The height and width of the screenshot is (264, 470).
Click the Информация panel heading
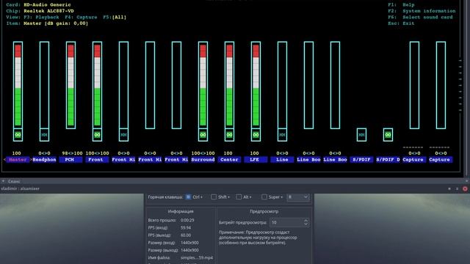pyautogui.click(x=181, y=211)
